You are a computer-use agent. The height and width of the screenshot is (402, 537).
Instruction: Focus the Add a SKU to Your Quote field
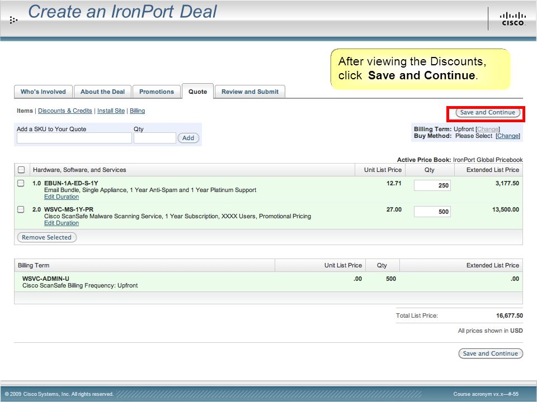pos(74,138)
